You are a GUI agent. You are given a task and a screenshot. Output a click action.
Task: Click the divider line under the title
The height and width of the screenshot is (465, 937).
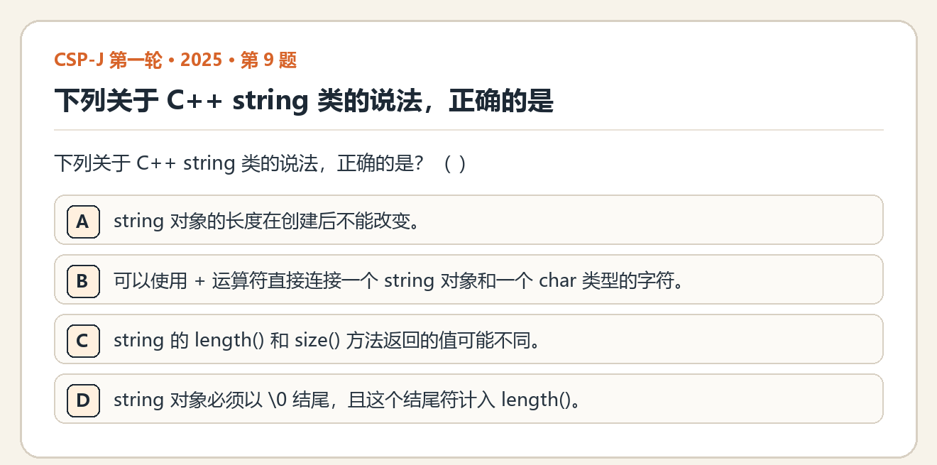tap(468, 130)
